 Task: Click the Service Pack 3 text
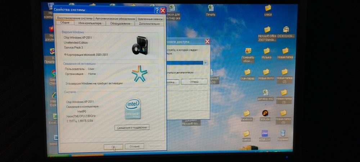pyautogui.click(x=73, y=48)
